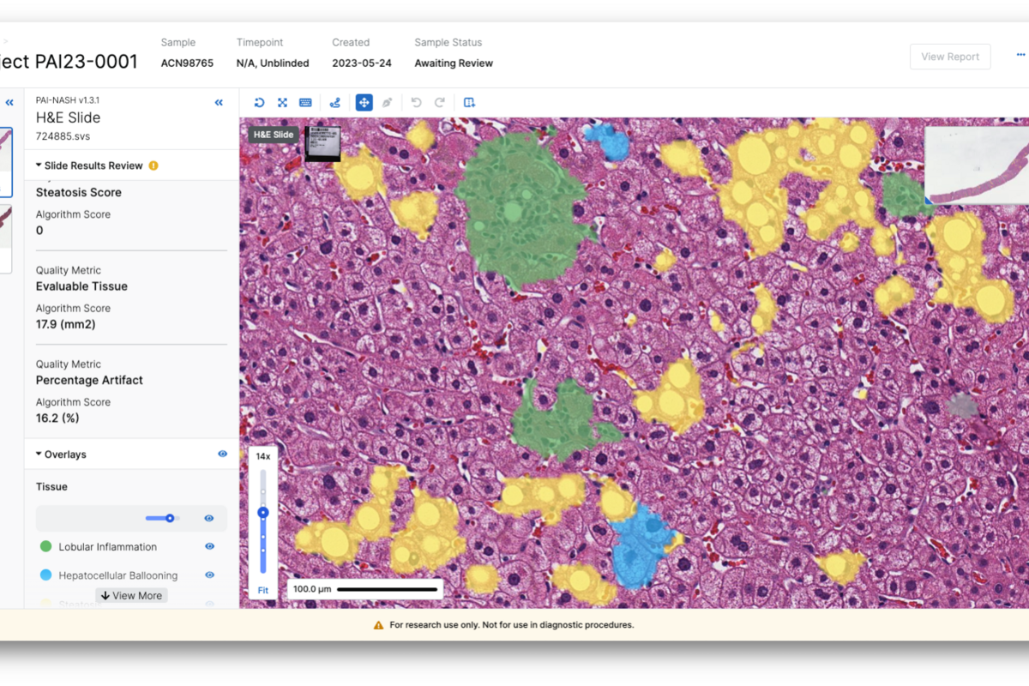Select the H&E Slide tab above the viewer
This screenshot has width=1029, height=686.
tap(273, 135)
